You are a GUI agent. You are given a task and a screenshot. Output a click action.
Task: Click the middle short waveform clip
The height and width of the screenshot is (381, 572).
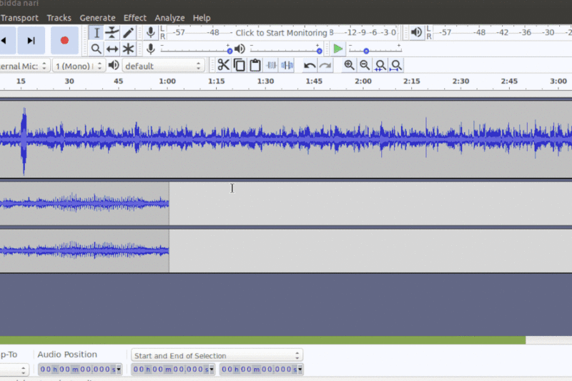coord(84,203)
